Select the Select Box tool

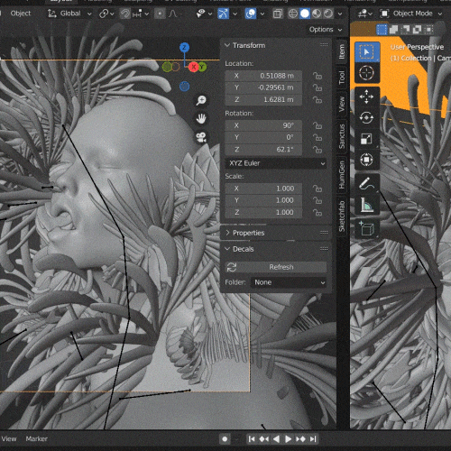(367, 52)
